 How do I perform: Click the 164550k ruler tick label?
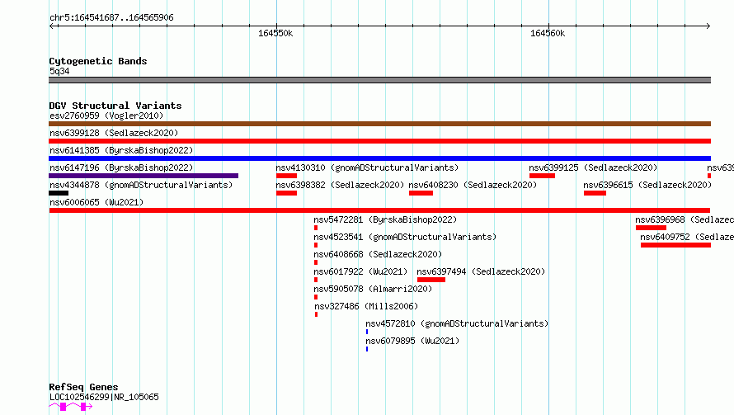click(x=275, y=33)
